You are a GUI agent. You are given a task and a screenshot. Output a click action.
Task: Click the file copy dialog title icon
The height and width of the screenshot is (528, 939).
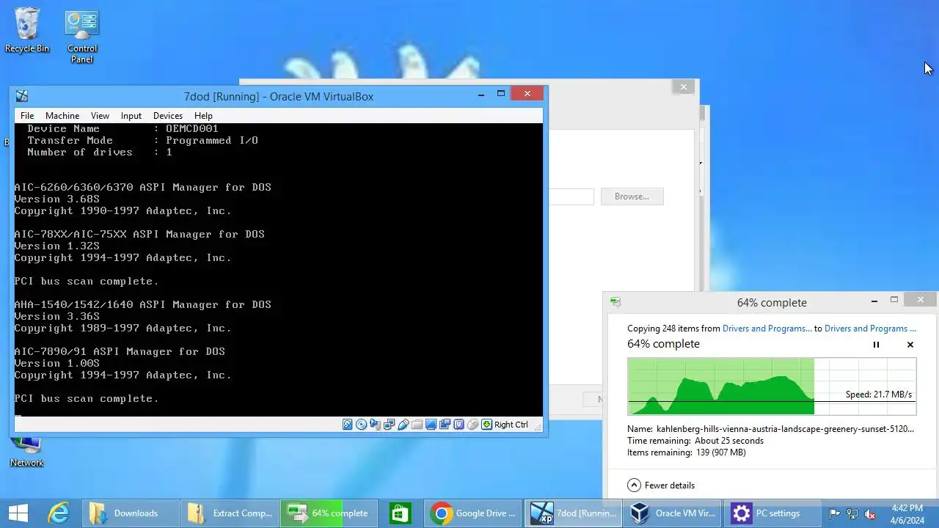click(x=615, y=302)
